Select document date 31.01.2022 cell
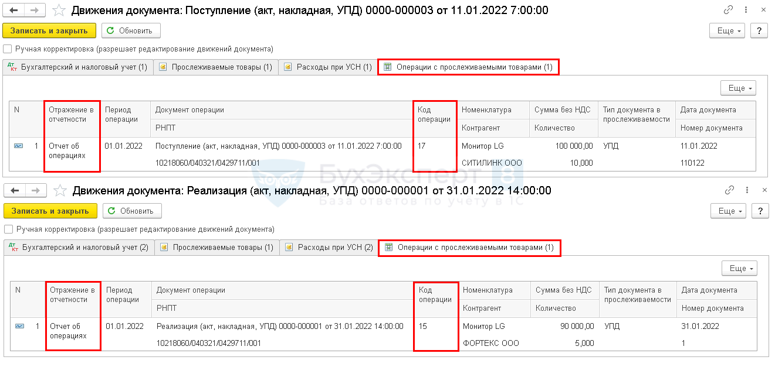This screenshot has width=775, height=367. (x=717, y=327)
